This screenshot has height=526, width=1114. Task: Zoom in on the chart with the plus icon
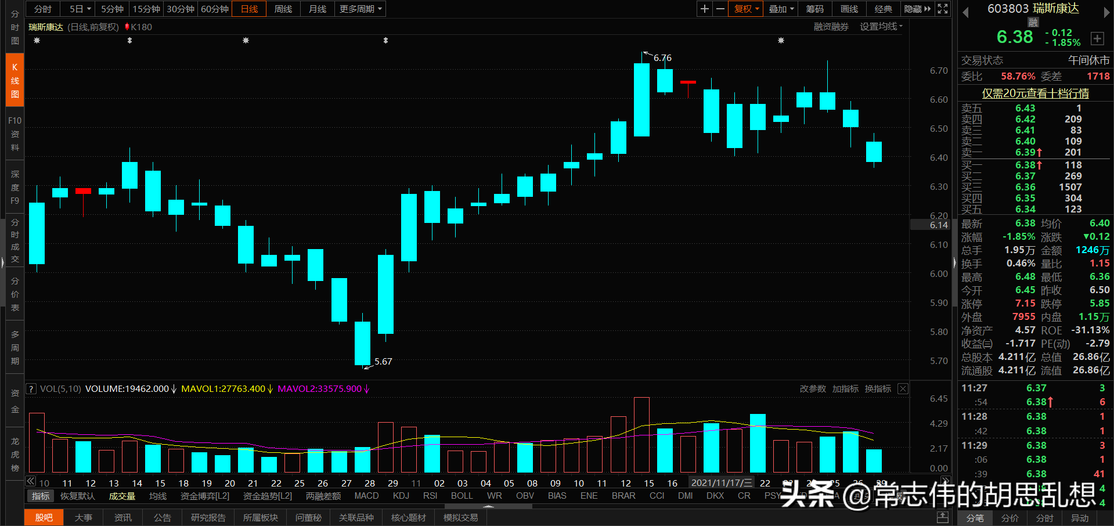704,9
